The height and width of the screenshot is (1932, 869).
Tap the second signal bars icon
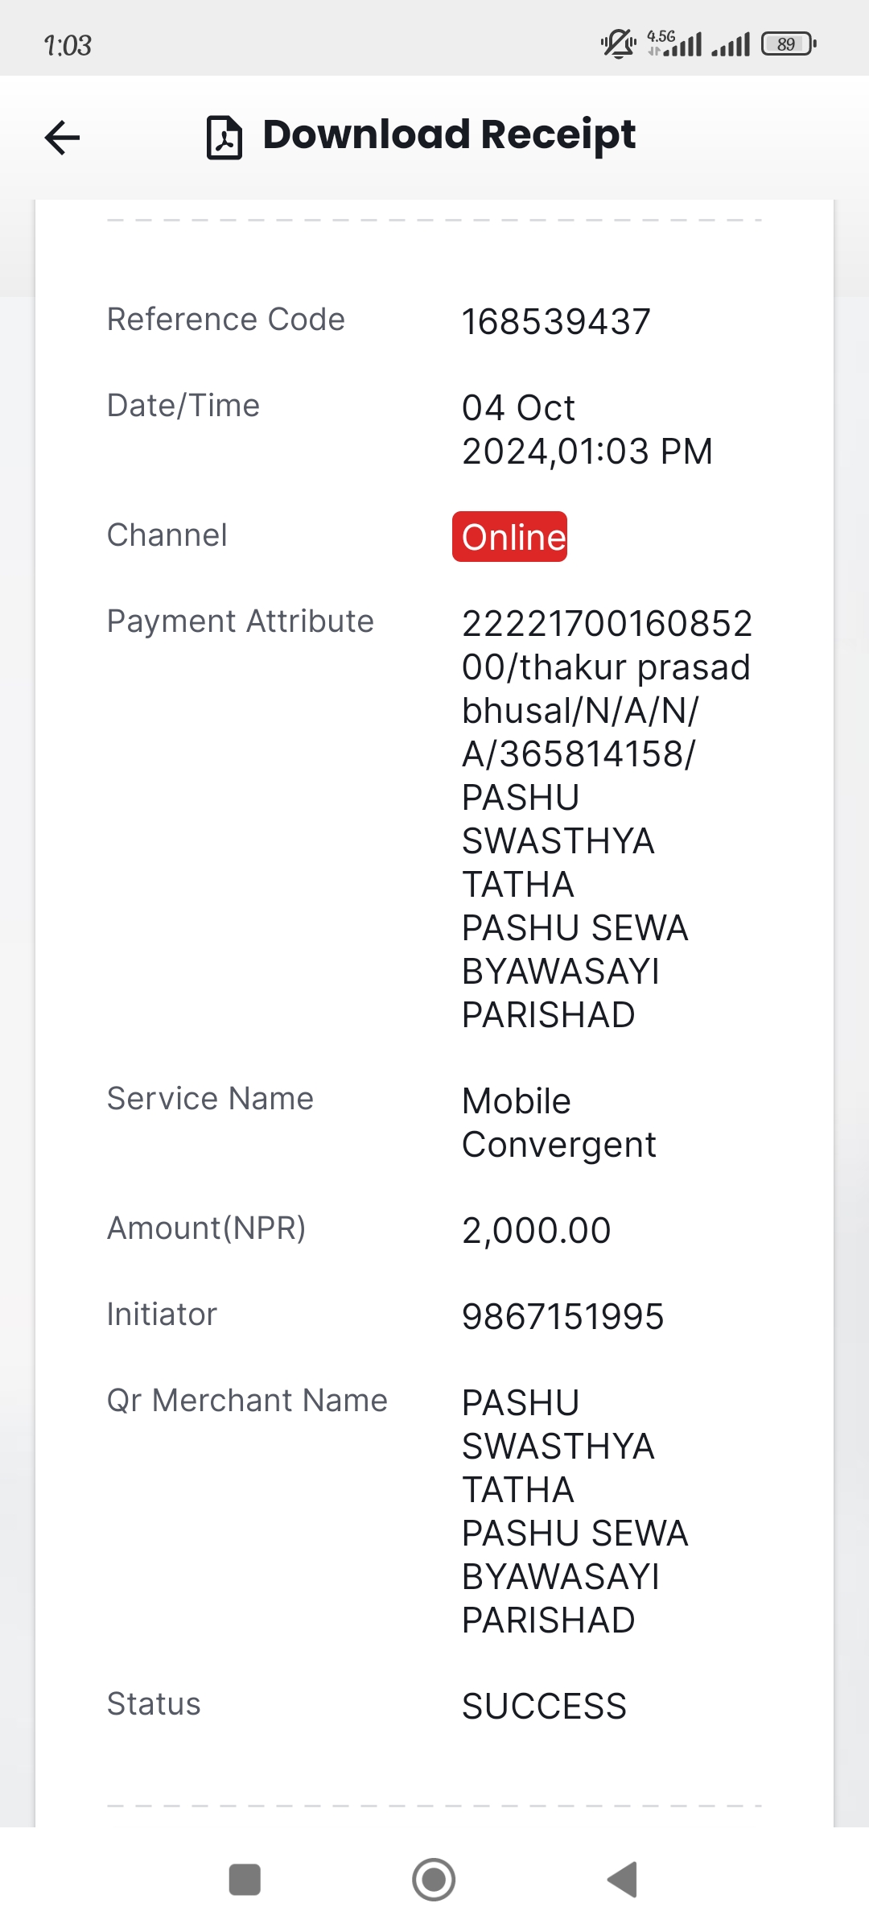pos(731,44)
